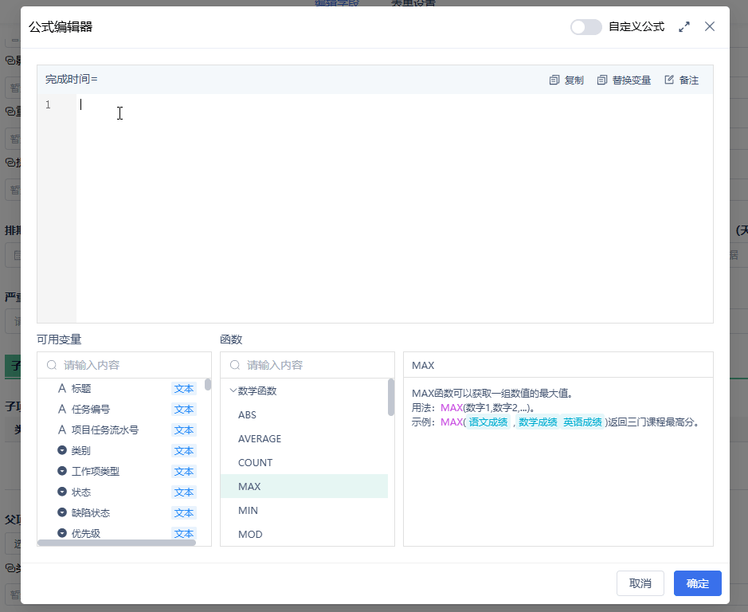
Task: Click search icon in 函数 box
Action: coord(235,365)
